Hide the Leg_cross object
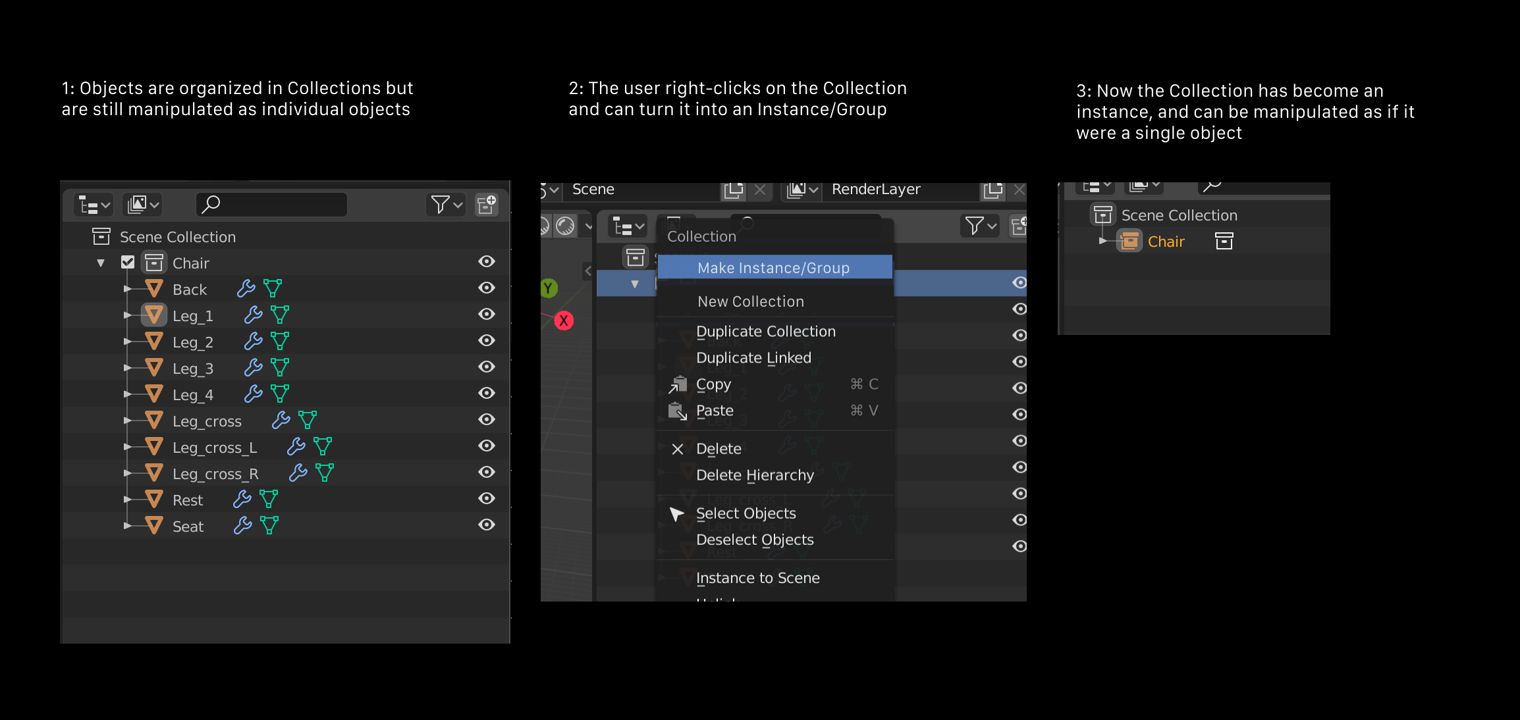 pos(487,419)
